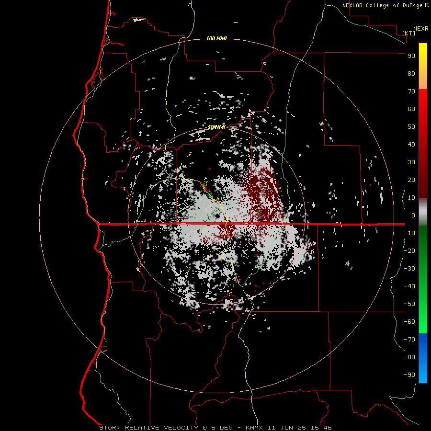Screen dimensions: 431x431
Task: Click the 50 value on velocity scale
Action: (411, 127)
